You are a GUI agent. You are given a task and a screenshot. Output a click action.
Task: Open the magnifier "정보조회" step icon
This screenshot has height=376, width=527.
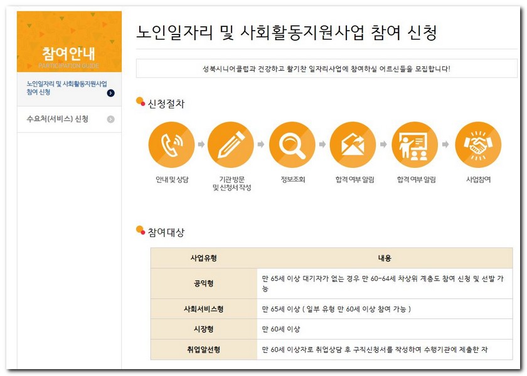click(291, 144)
